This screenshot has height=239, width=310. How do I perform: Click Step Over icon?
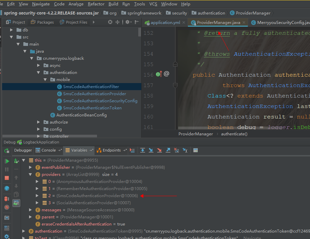point(143,150)
